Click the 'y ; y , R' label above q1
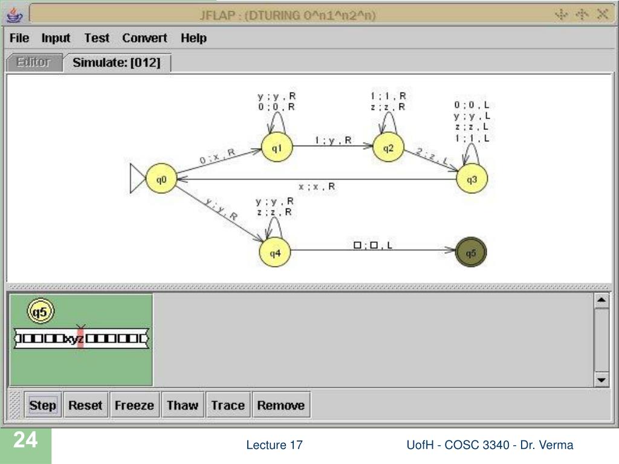 pos(276,96)
